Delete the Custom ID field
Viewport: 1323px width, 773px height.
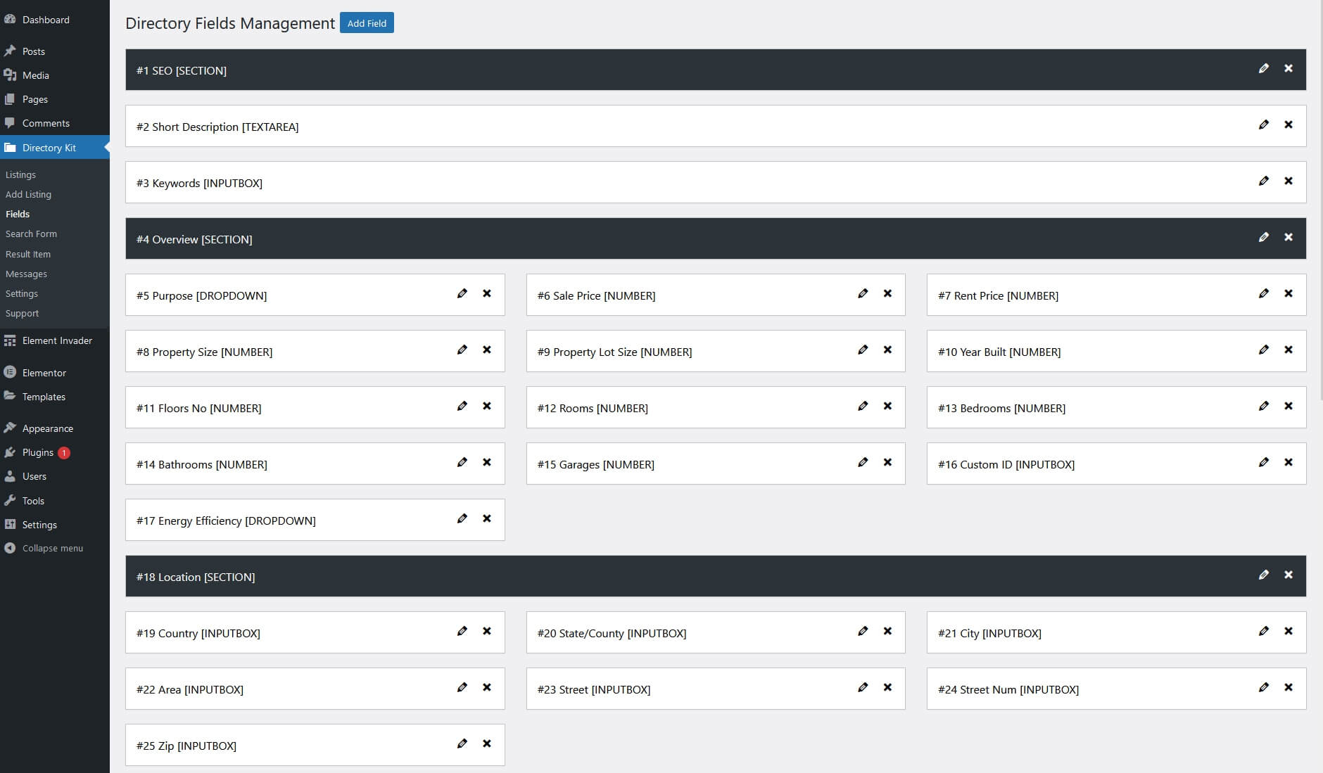point(1289,462)
